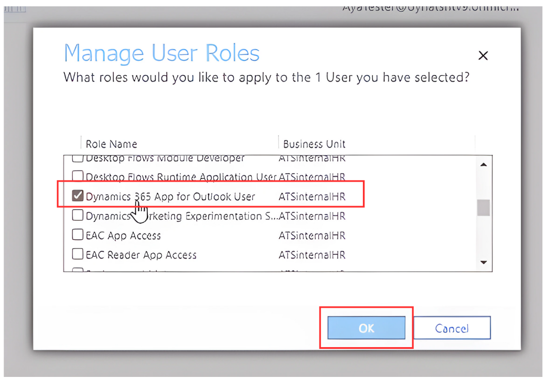Click the role list scrollbar up arrow
This screenshot has height=381, width=549.
point(483,165)
